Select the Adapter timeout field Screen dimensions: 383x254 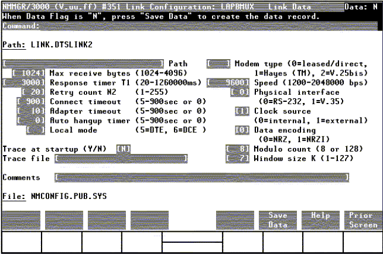(x=31, y=111)
